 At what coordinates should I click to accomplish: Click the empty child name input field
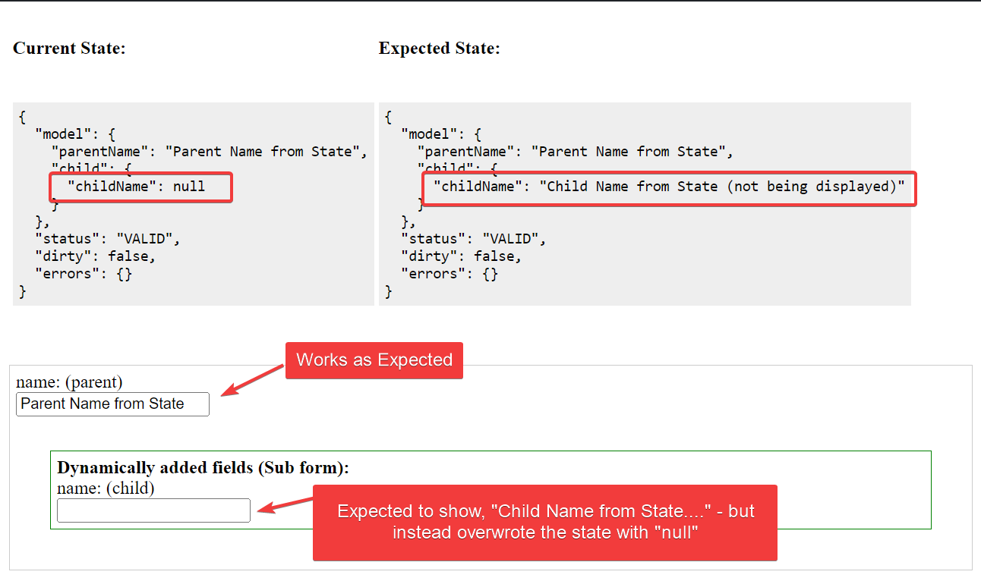[x=153, y=510]
